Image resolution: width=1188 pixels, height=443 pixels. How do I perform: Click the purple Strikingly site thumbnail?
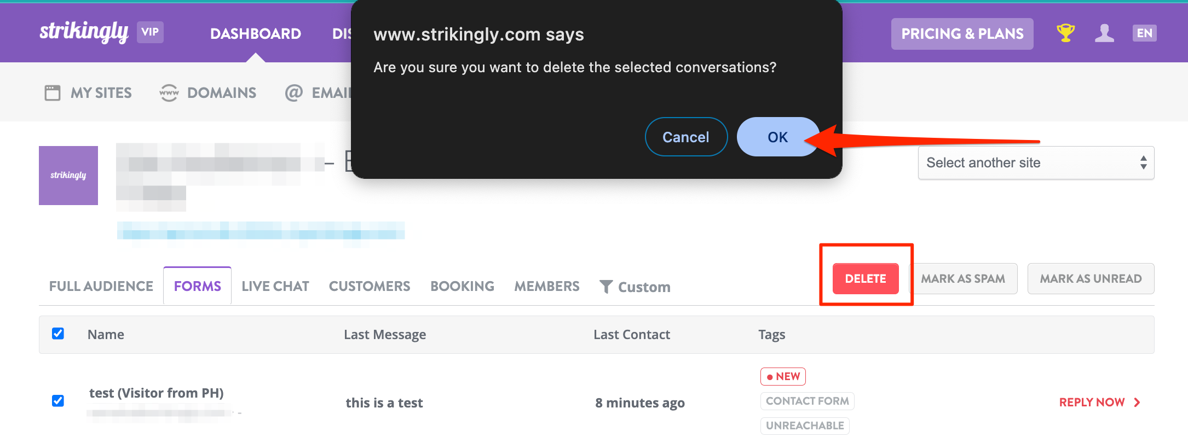pyautogui.click(x=68, y=176)
